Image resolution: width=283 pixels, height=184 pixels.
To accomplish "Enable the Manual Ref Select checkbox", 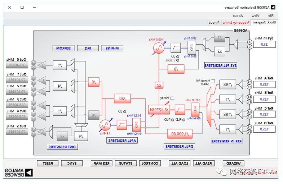I will click(213, 81).
